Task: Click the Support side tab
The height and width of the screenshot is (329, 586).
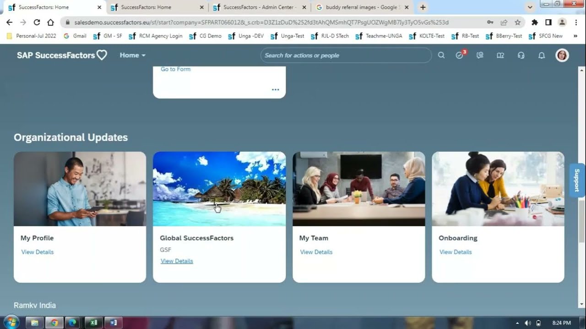Action: pos(577,180)
